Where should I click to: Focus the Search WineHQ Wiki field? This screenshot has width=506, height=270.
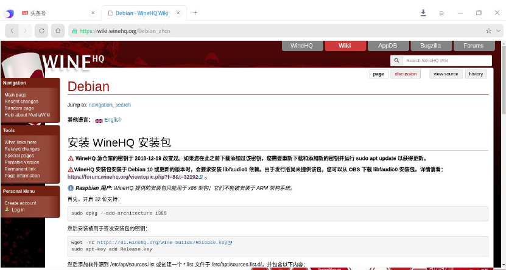coord(447,60)
